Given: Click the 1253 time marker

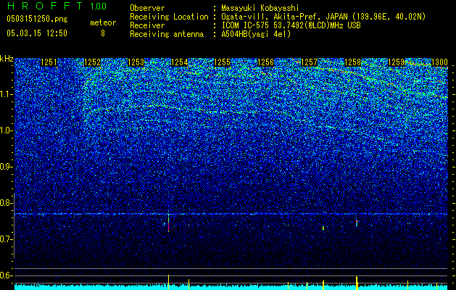Looking at the screenshot, I should (136, 62).
